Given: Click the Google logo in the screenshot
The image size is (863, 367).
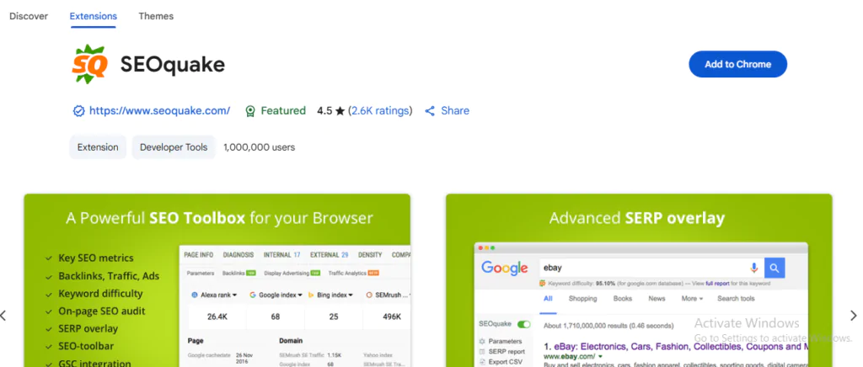Looking at the screenshot, I should pos(505,269).
